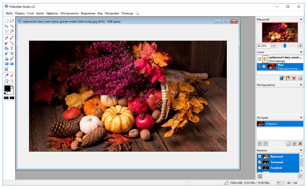Click the redo arrow in История panel
This screenshot has width=307, height=189.
pyautogui.click(x=266, y=144)
